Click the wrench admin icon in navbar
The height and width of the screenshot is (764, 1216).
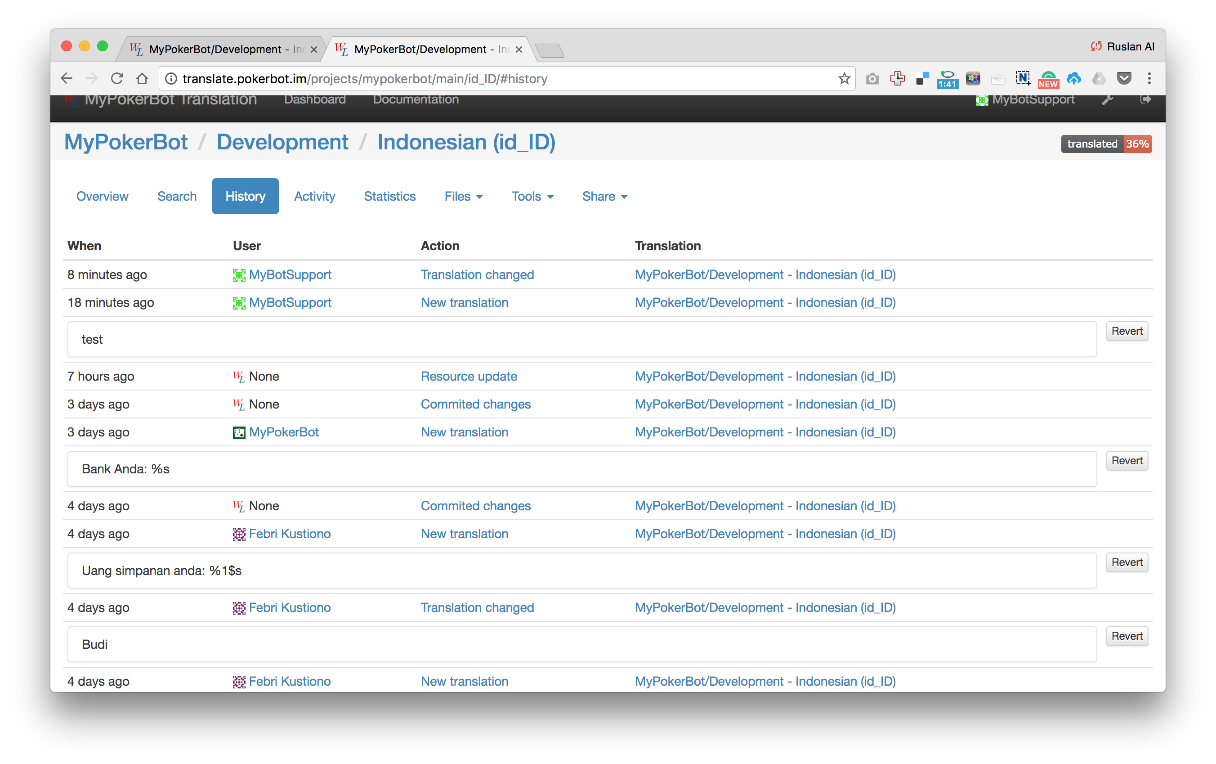click(x=1108, y=99)
